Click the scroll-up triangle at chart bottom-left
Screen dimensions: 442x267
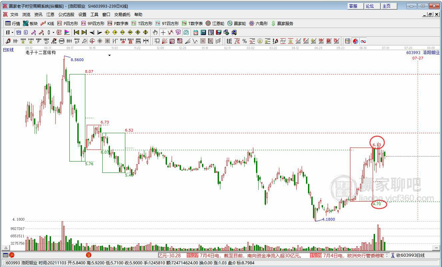(x=6, y=248)
